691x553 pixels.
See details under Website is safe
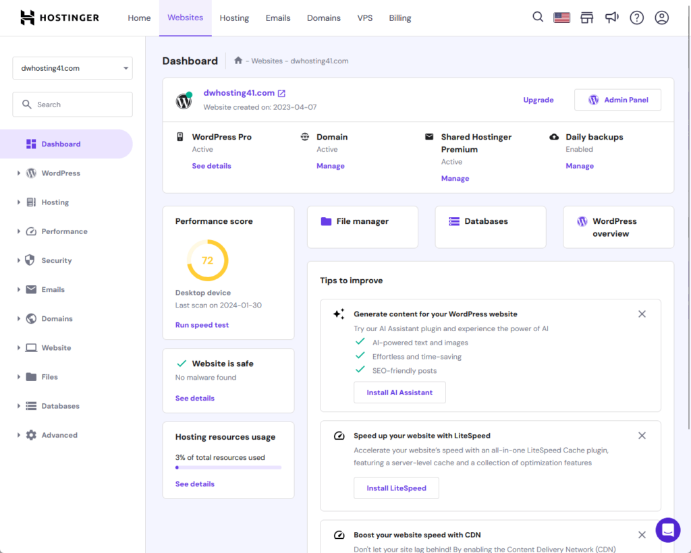click(x=195, y=398)
